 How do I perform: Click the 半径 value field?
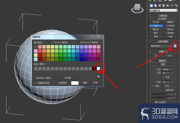click(167, 69)
